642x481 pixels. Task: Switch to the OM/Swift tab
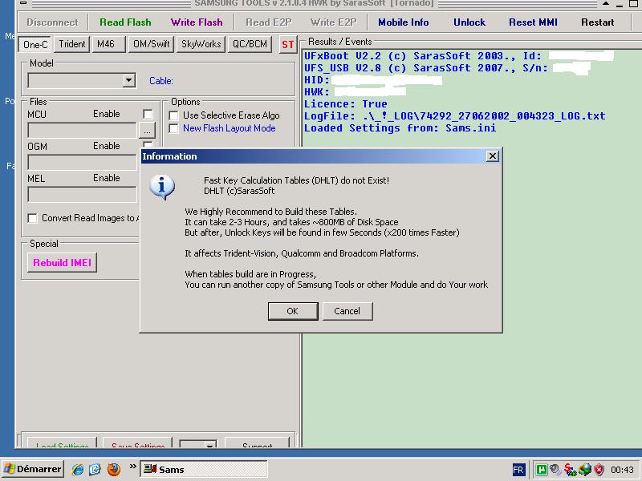pyautogui.click(x=151, y=44)
